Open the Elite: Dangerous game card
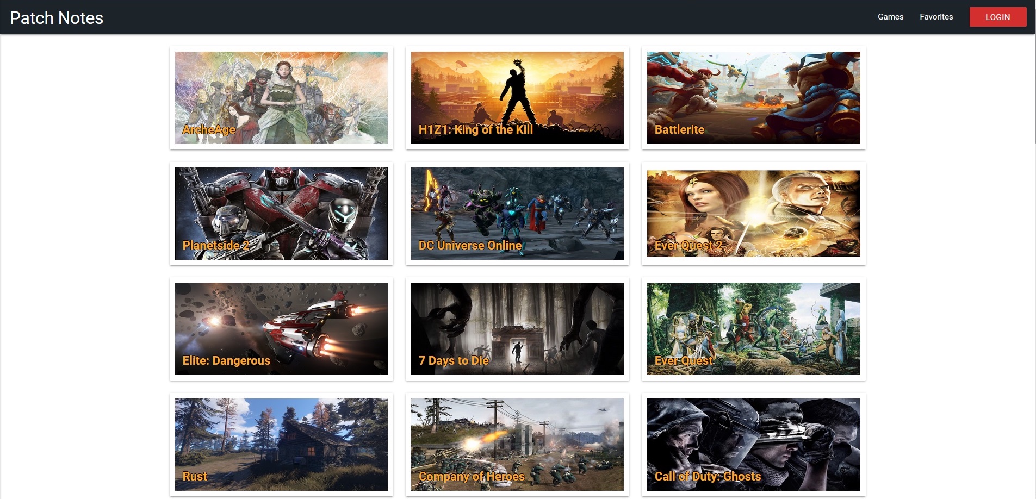This screenshot has width=1036, height=499. click(281, 329)
